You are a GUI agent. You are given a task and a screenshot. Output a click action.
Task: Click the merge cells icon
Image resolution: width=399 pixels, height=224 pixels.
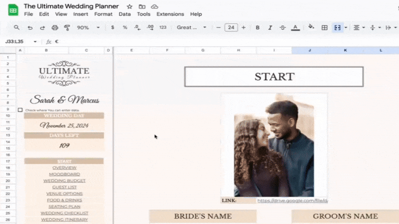(x=337, y=28)
